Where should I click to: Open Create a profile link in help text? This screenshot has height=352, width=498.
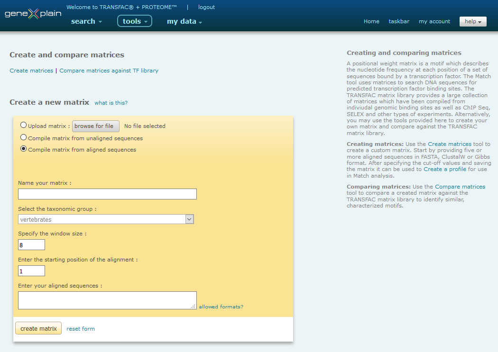pyautogui.click(x=445, y=169)
